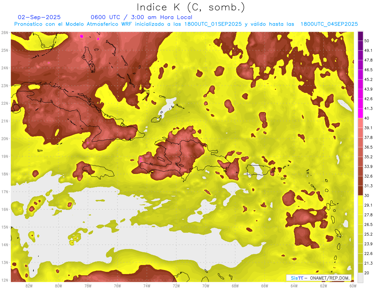375x290 pixels.
Task: Click the colorbar label '45.2'
Action: coord(368,79)
